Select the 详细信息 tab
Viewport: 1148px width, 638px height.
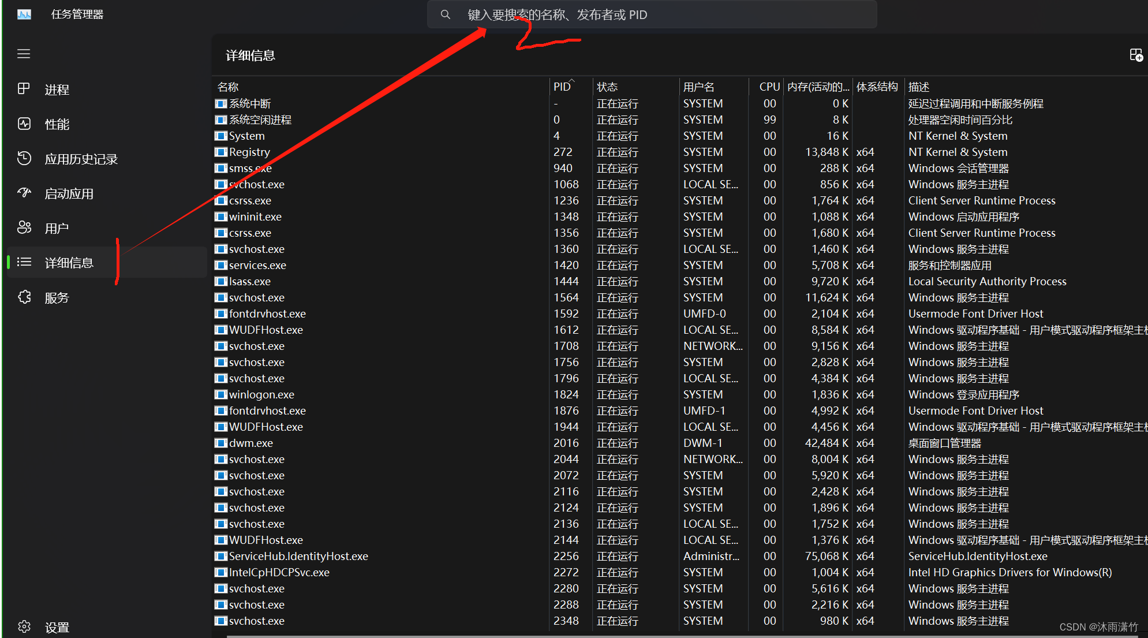107,263
